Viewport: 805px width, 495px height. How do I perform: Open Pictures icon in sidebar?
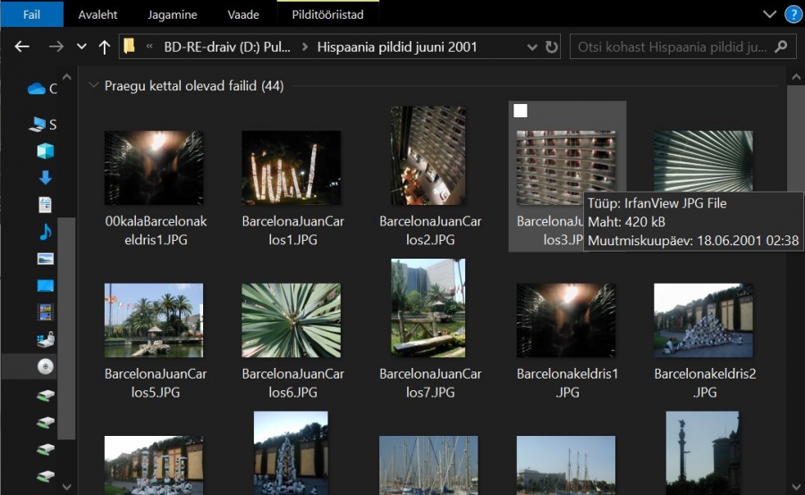[46, 259]
